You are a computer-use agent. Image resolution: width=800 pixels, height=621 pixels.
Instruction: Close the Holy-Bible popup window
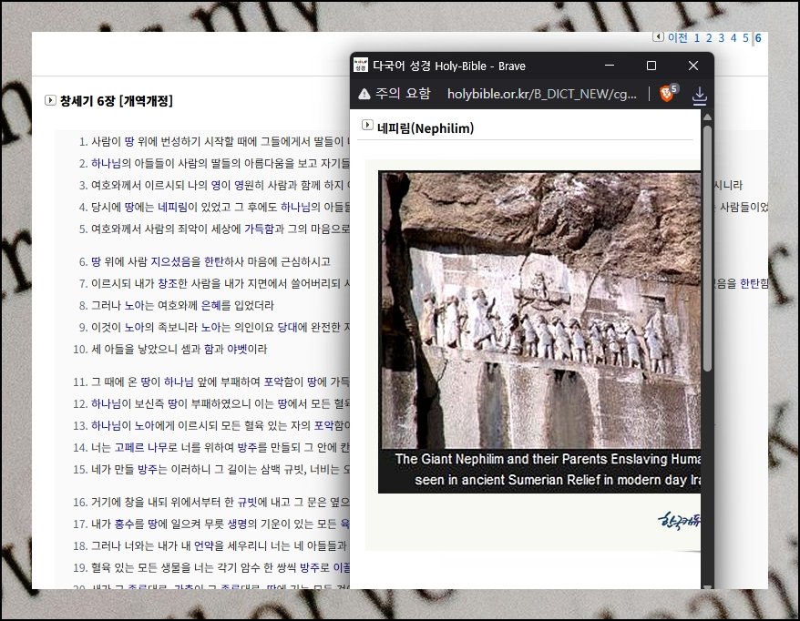coord(692,66)
